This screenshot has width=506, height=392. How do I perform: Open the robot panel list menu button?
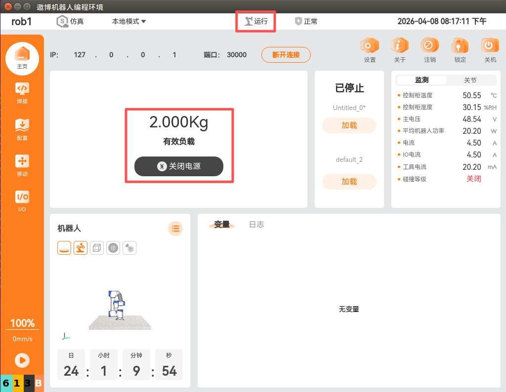tap(175, 228)
